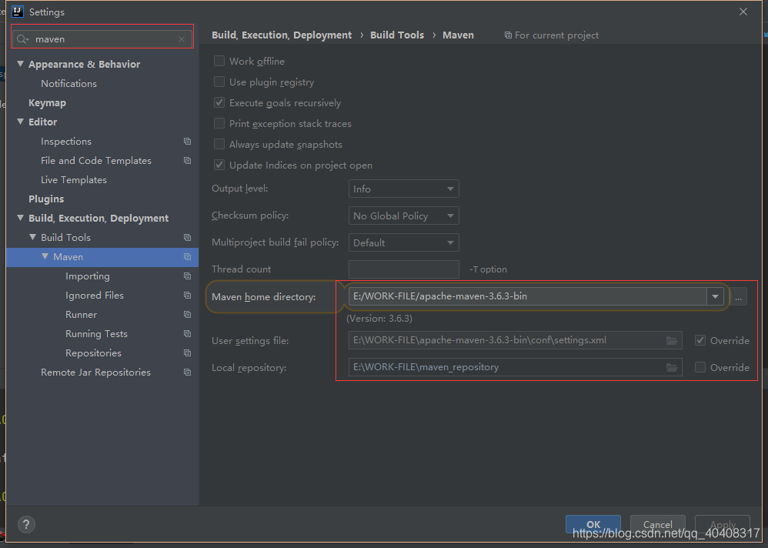The image size is (768, 548).
Task: Click the browse ellipsis for Maven home
Action: pos(738,297)
